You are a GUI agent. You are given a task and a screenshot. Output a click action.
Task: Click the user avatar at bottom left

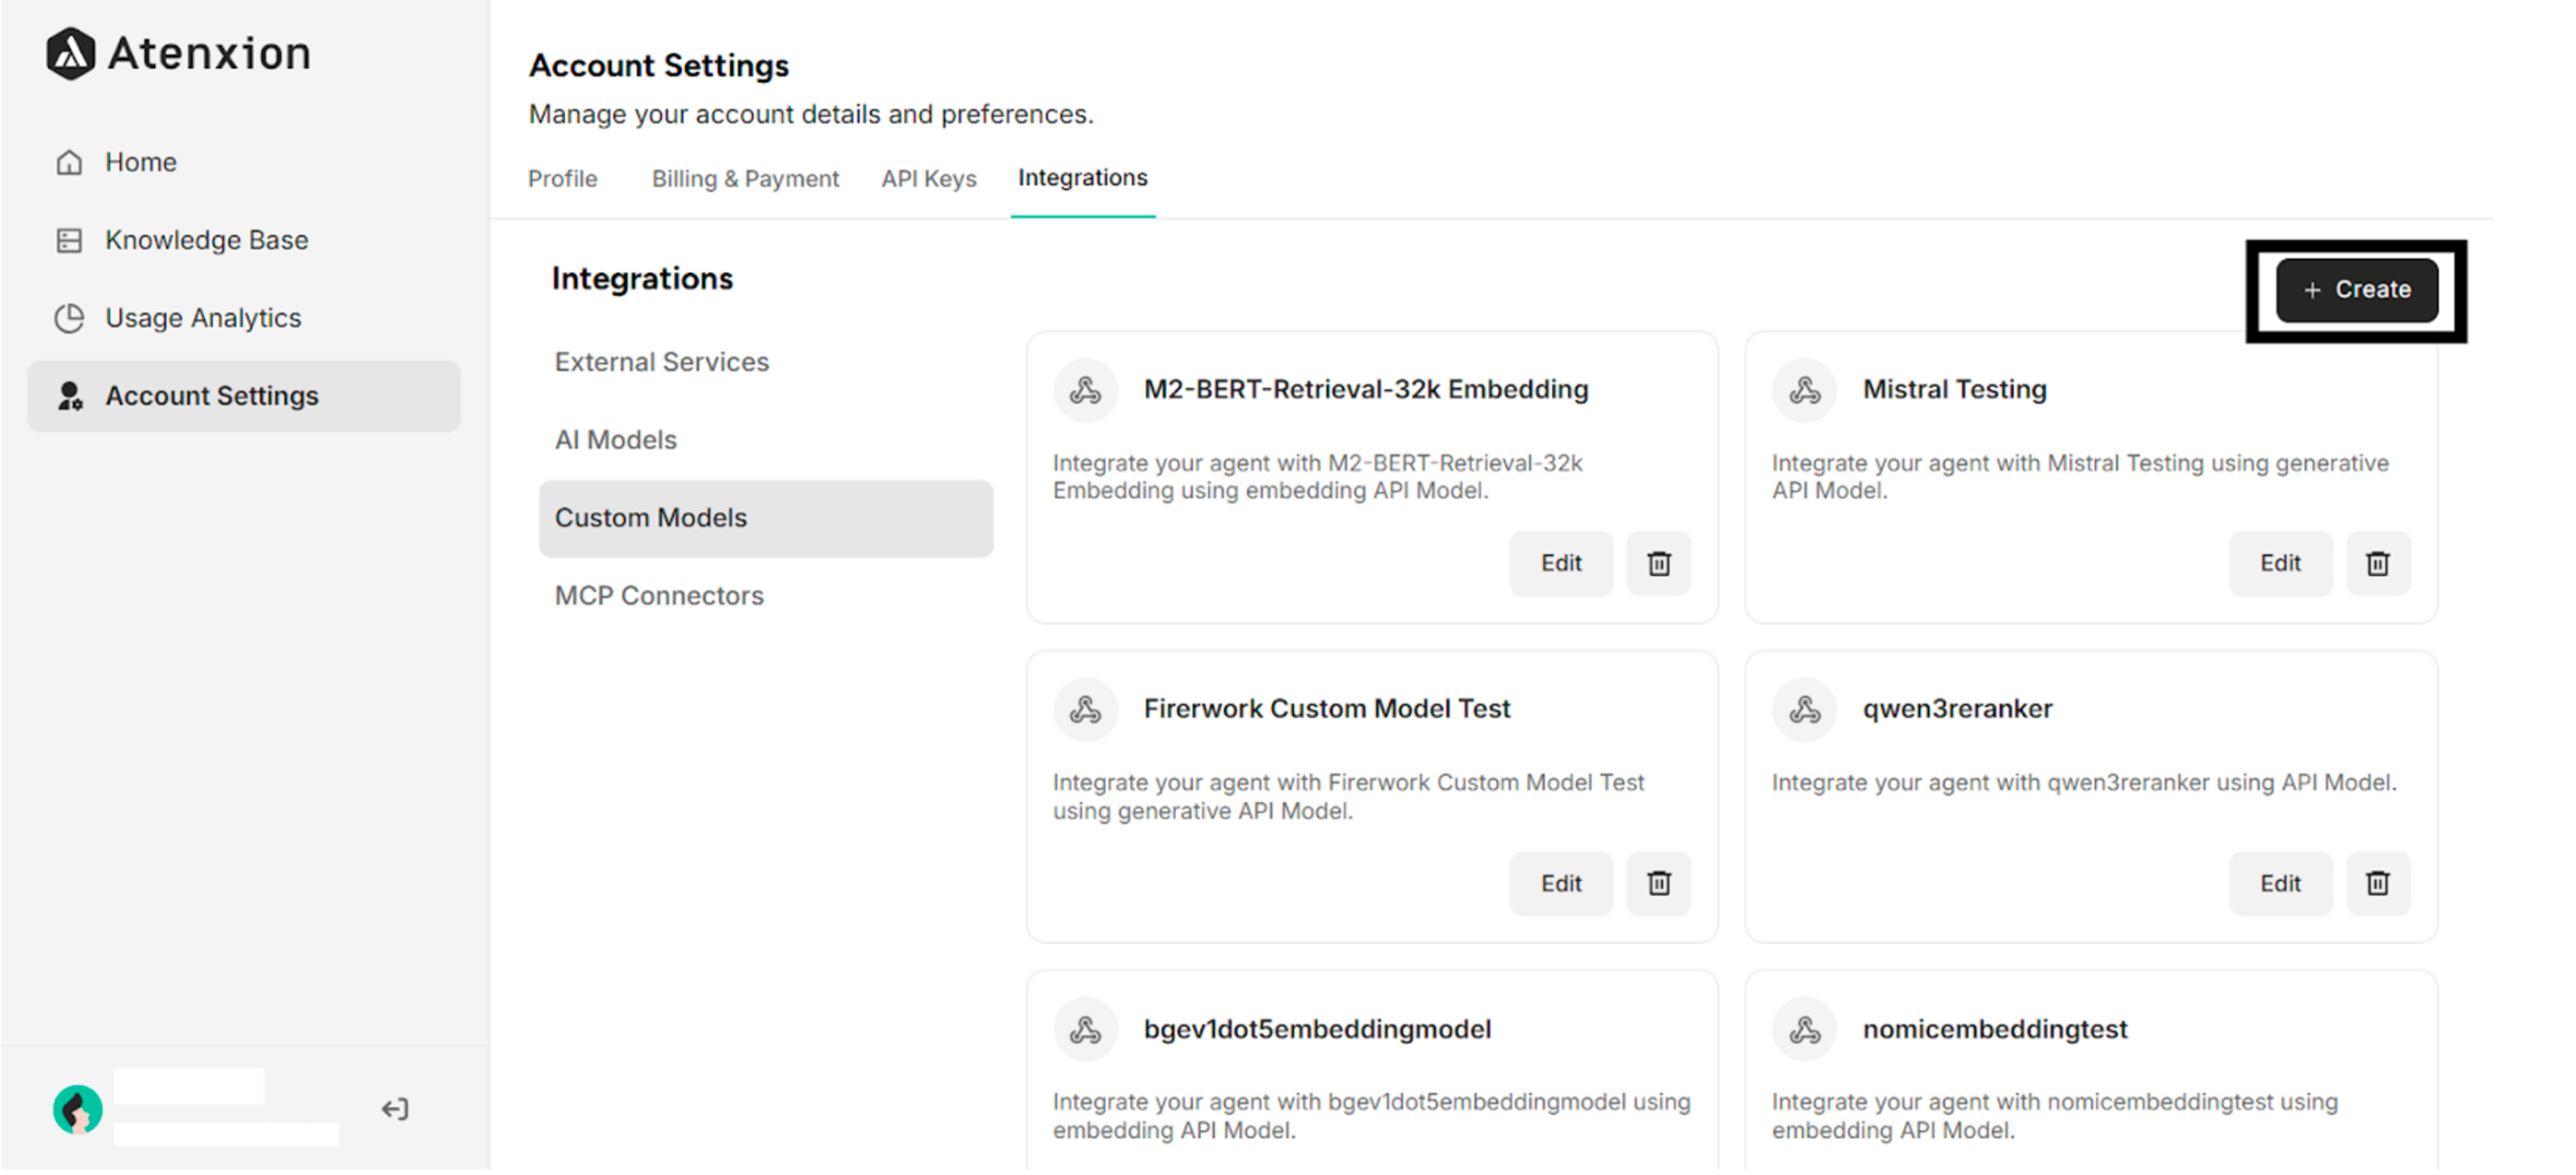pyautogui.click(x=78, y=1108)
